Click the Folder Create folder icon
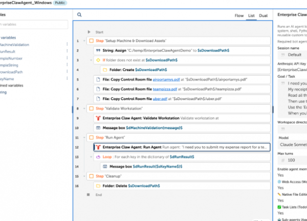Image resolution: width=307 pixels, height=221 pixels. [x=105, y=70]
